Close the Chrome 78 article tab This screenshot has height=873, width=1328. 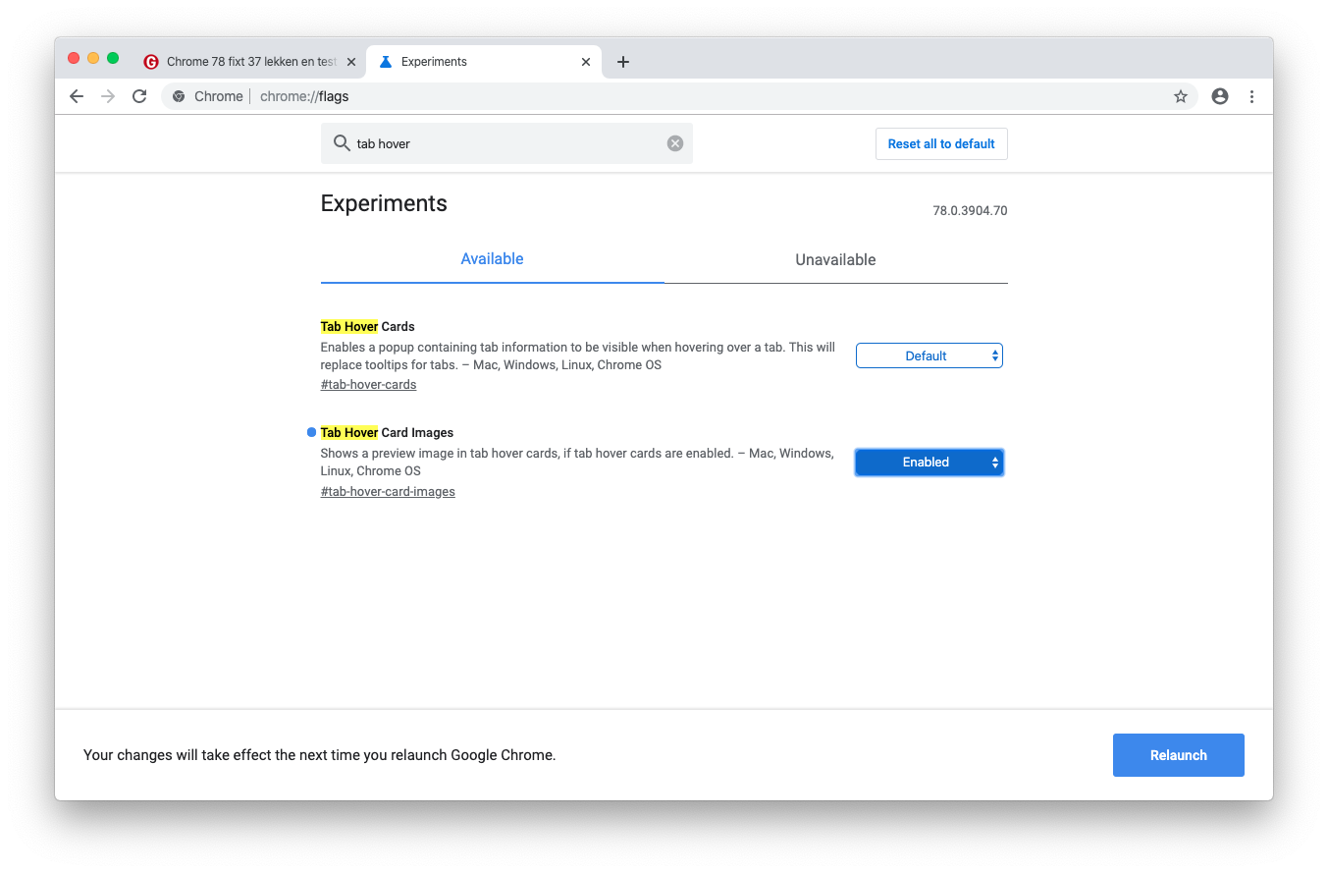(x=351, y=62)
